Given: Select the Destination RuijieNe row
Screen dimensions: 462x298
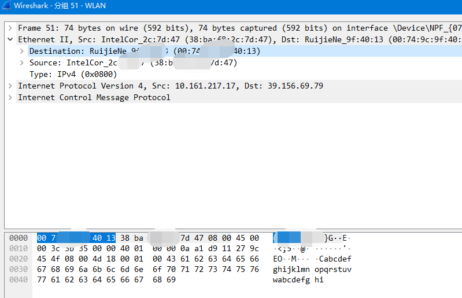Looking at the screenshot, I should tap(245, 51).
